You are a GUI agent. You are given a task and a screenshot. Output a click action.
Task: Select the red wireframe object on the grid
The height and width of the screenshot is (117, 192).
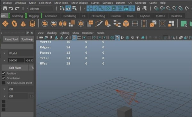pyautogui.click(x=127, y=97)
